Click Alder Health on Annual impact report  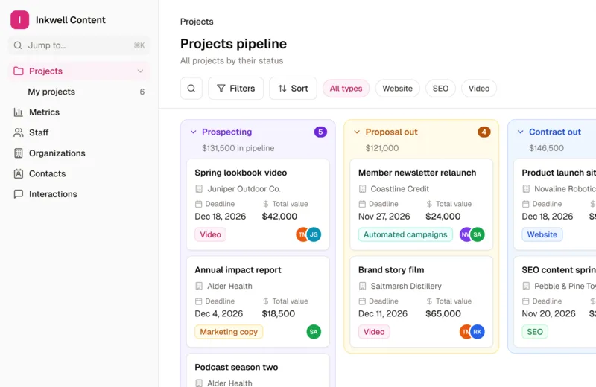tap(229, 286)
